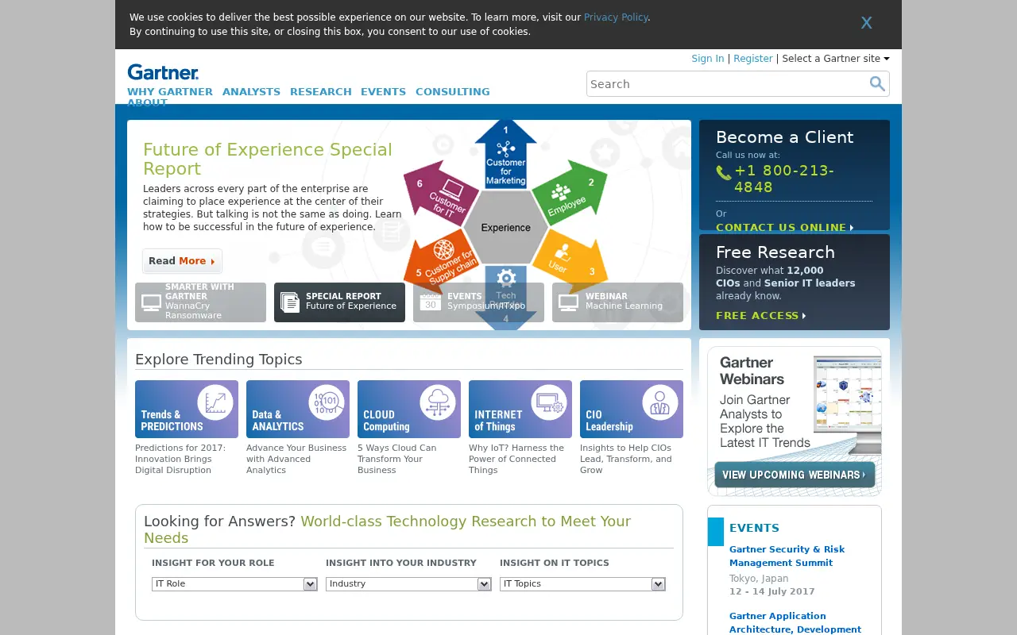Open the Privacy Policy link

coord(616,17)
